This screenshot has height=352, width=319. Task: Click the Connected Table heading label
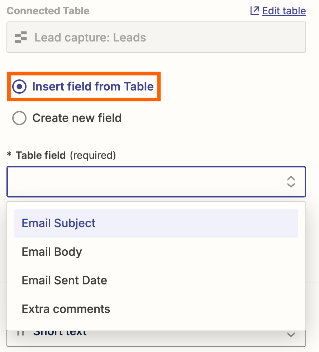[x=48, y=11]
